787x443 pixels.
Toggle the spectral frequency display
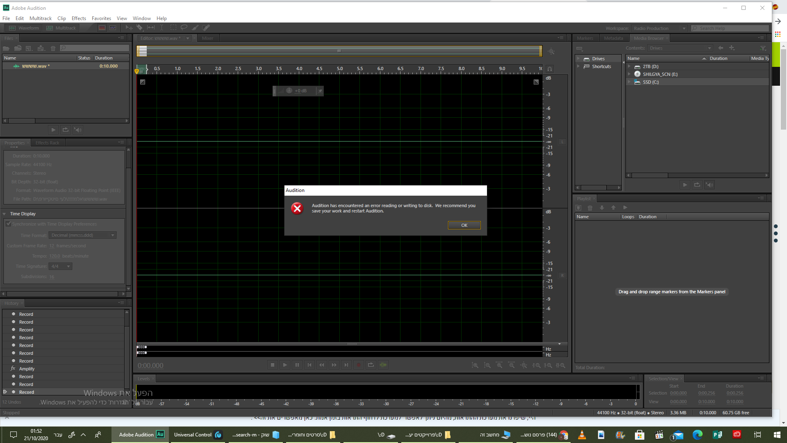(102, 28)
